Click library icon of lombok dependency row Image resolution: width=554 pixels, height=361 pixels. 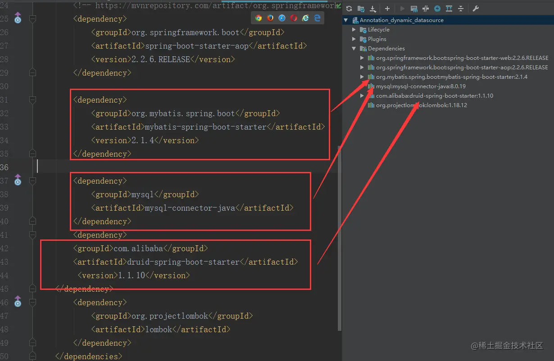pyautogui.click(x=371, y=105)
